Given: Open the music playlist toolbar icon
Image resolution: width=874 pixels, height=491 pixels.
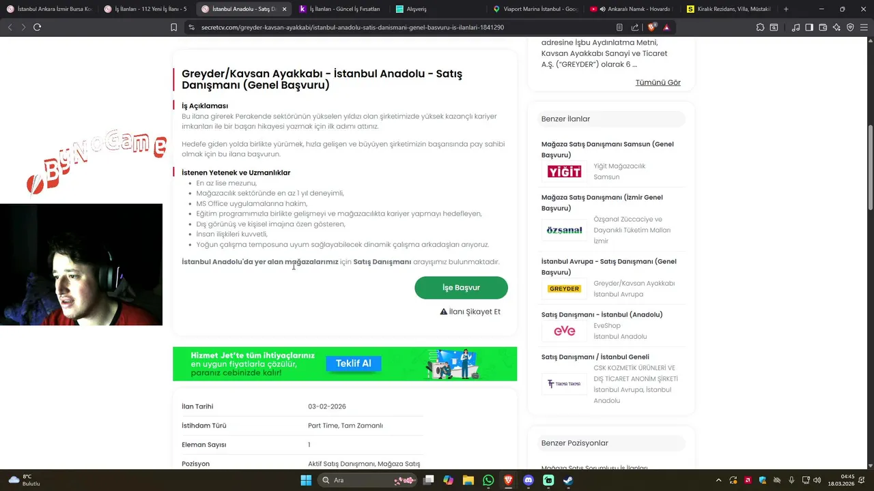Looking at the screenshot, I should tap(796, 27).
